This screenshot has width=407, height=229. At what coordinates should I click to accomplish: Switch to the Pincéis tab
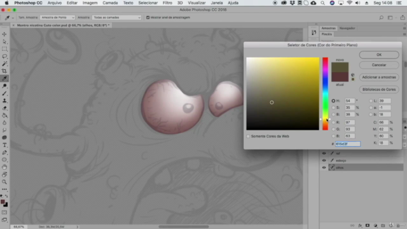click(x=327, y=34)
